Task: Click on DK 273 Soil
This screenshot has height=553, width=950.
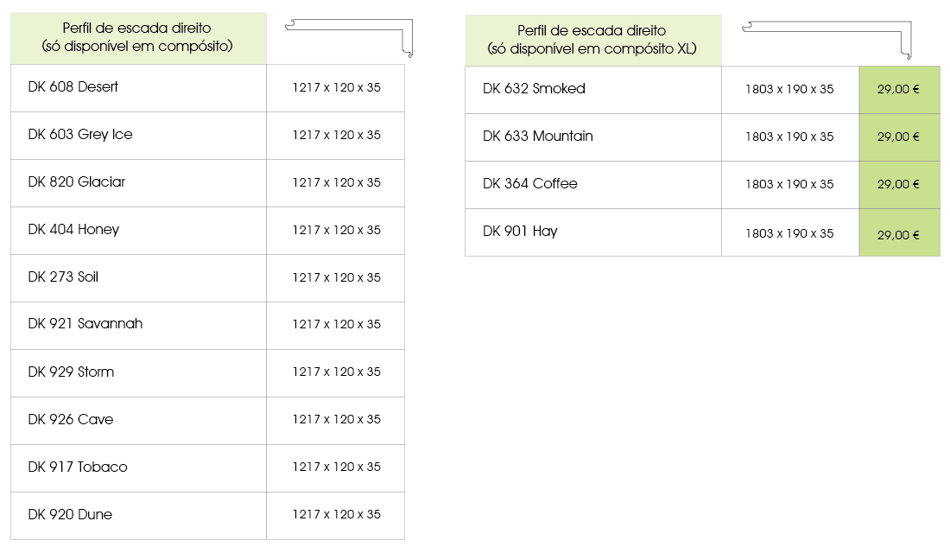Action: coord(63,277)
